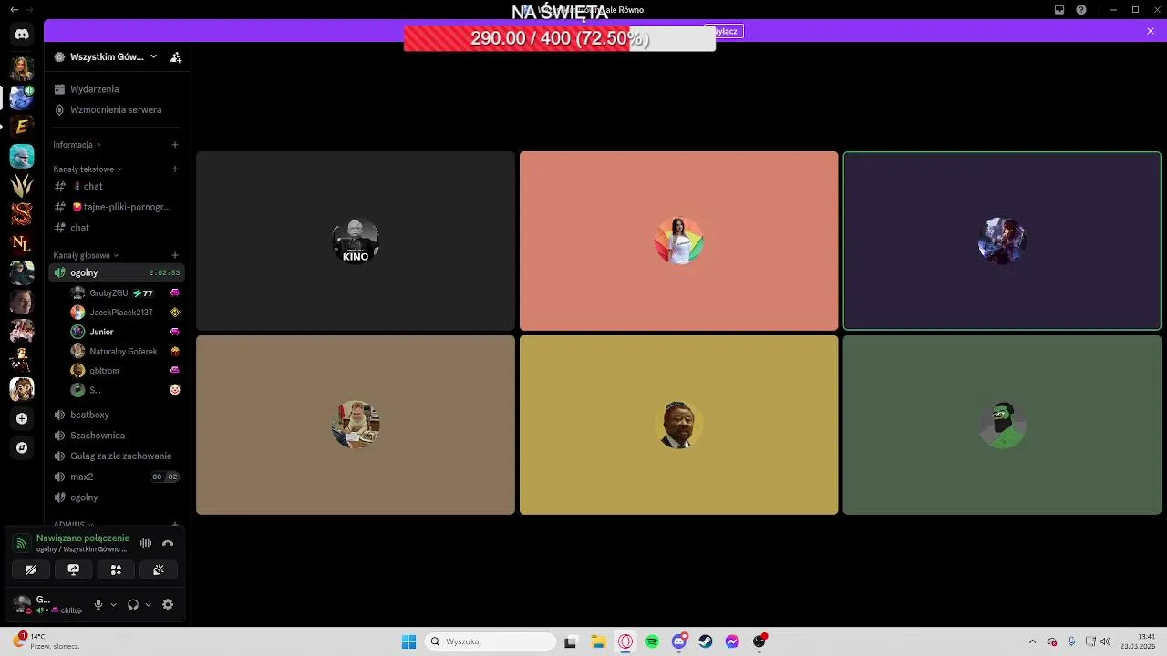The width and height of the screenshot is (1167, 656).
Task: Open the red S server icon
Action: tap(22, 214)
